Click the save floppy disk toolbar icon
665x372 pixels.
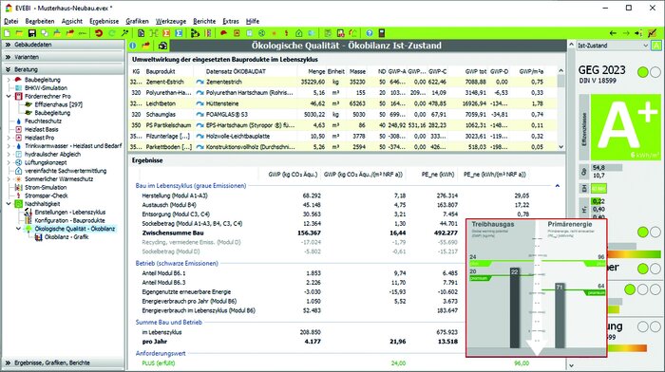coord(31,33)
